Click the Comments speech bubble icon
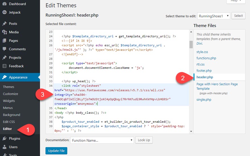The height and width of the screenshot is (156, 250). point(5,49)
